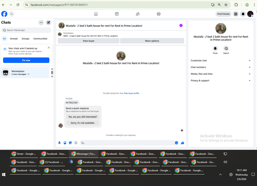This screenshot has width=257, height=186.
Task: Open chat options three-dot button
Action: click(x=41, y=23)
